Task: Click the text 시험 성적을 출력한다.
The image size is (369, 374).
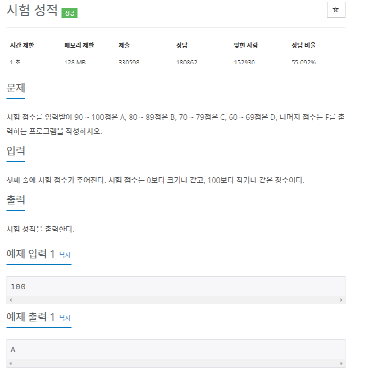Action: (x=41, y=229)
